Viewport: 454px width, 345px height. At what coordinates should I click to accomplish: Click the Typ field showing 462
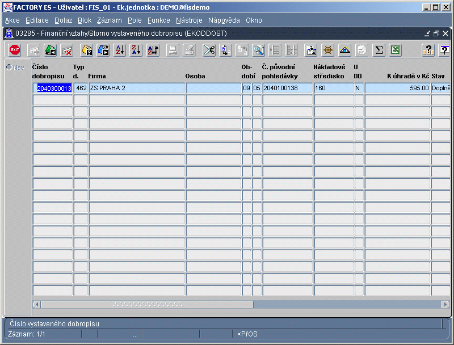click(81, 88)
